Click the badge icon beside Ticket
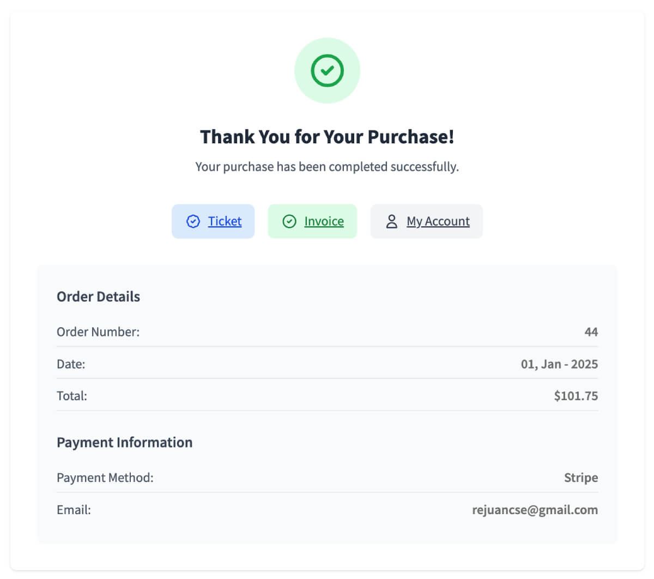This screenshot has width=654, height=579. pyautogui.click(x=193, y=221)
